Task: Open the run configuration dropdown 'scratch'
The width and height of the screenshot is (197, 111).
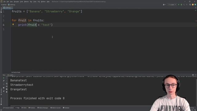Action: click(172, 5)
